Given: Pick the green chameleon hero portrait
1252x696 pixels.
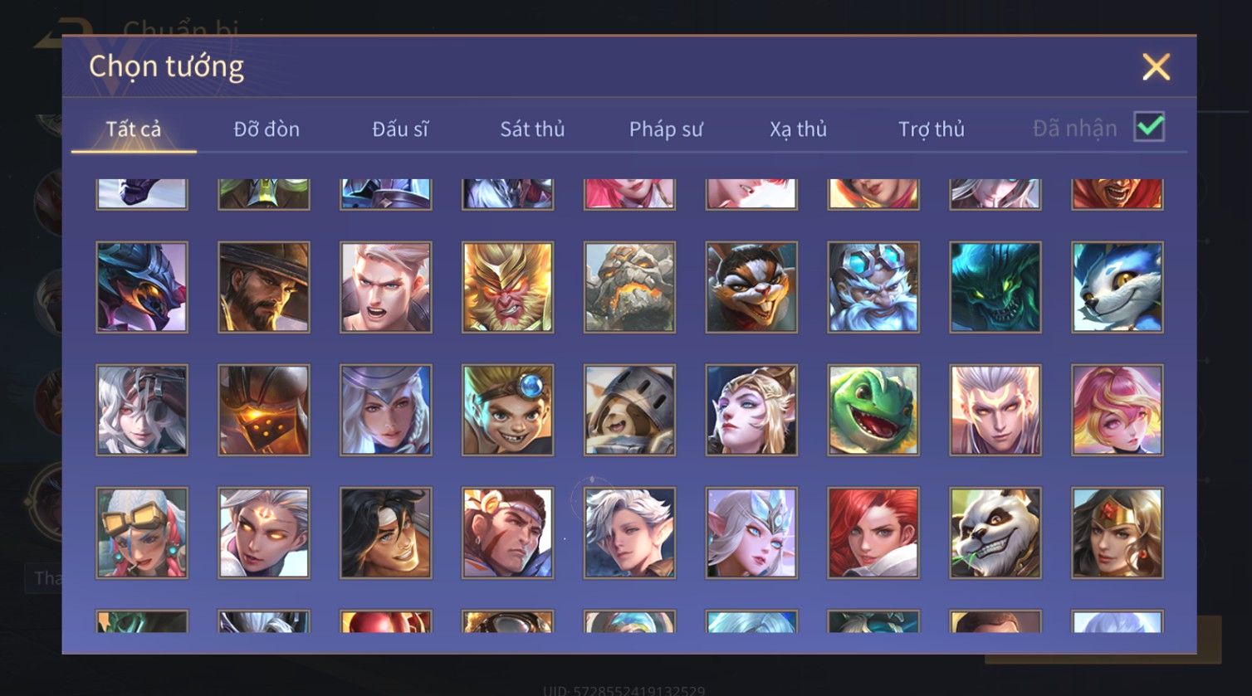Looking at the screenshot, I should pos(873,410).
